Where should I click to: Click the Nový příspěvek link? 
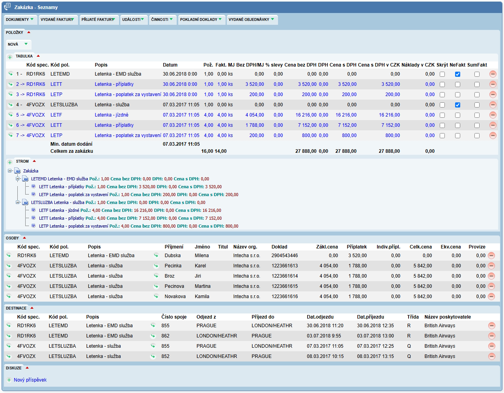point(30,380)
